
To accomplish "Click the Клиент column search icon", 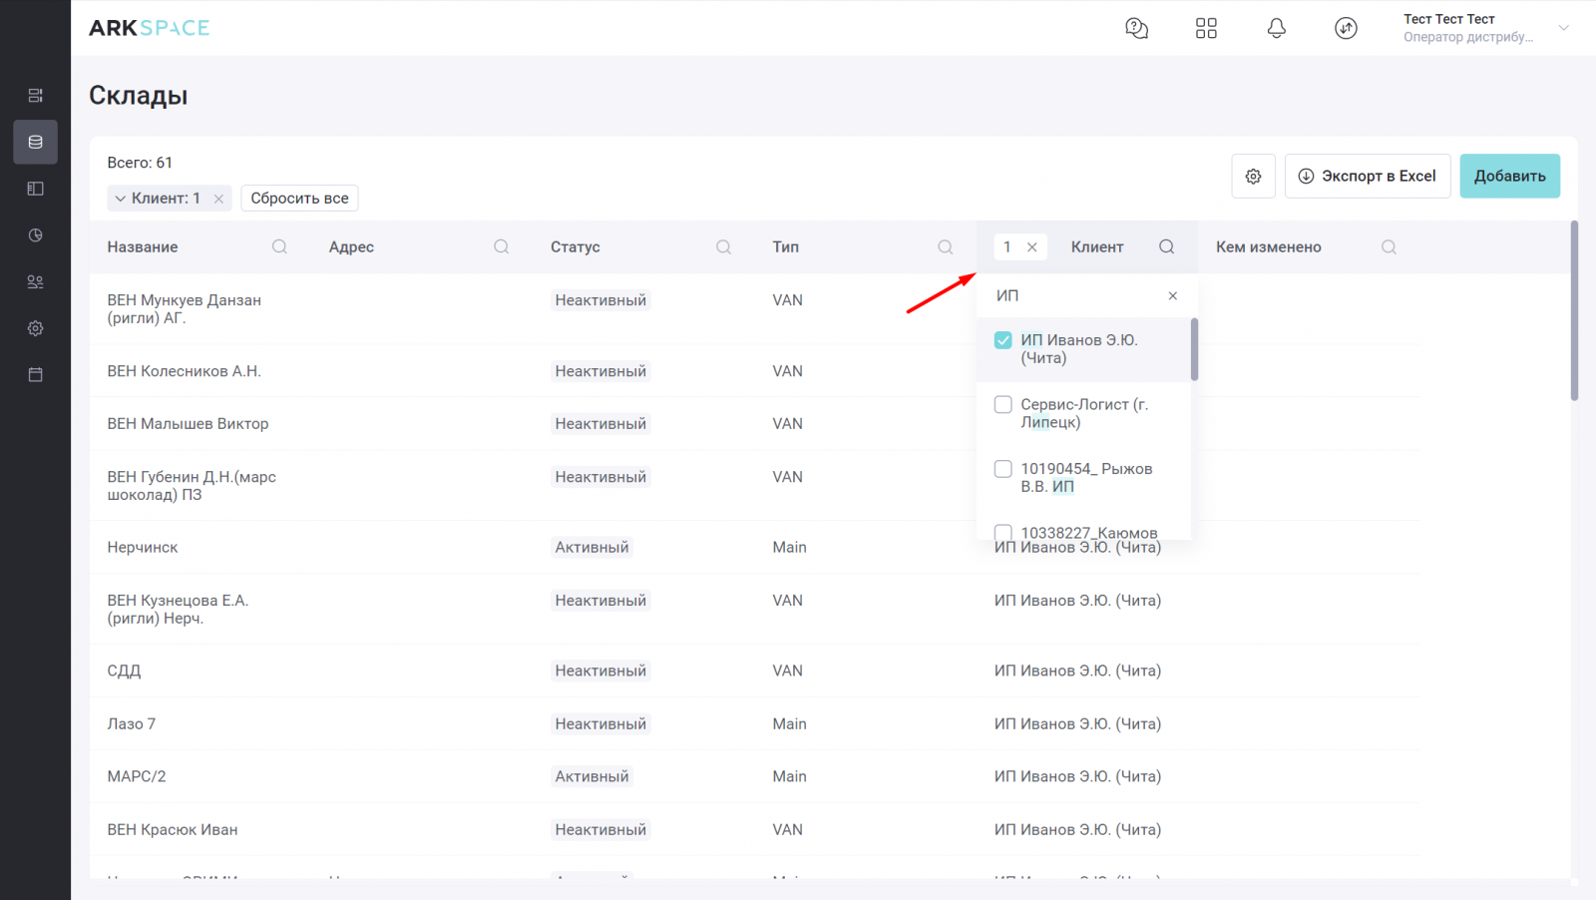I will (x=1166, y=246).
